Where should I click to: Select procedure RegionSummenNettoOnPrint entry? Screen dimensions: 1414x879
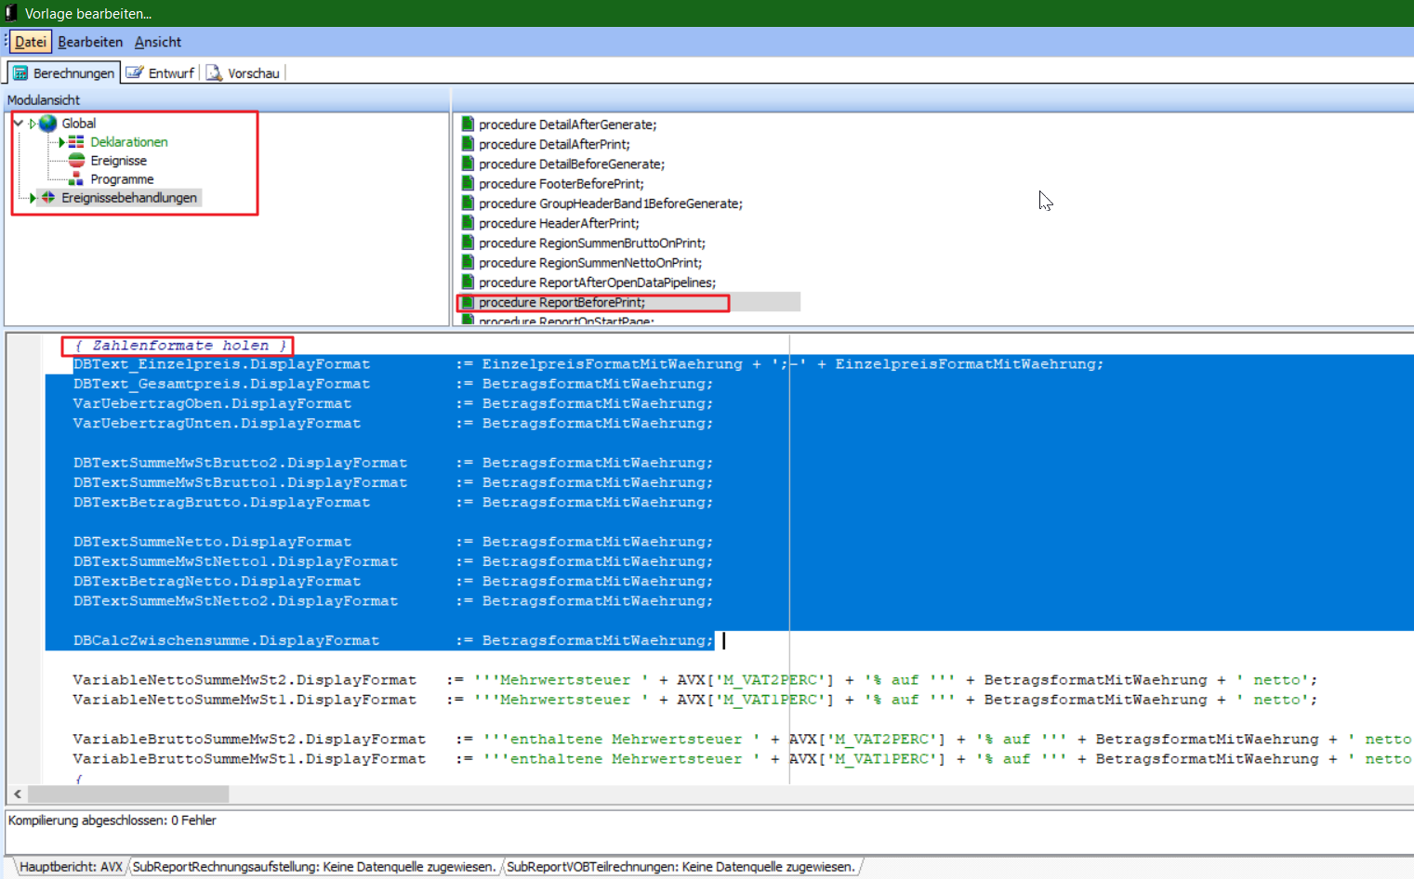(590, 263)
